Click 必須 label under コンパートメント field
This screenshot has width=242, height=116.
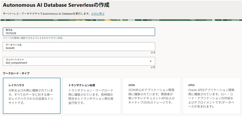pyautogui.click(x=153, y=67)
